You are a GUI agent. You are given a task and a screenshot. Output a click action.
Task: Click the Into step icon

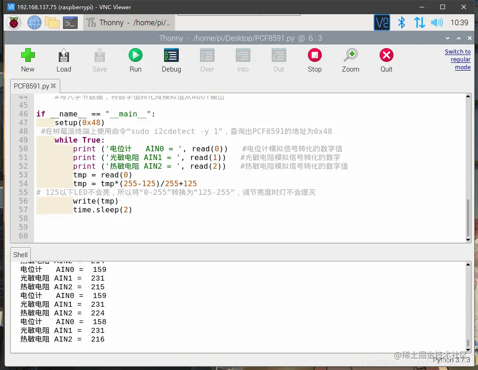[243, 60]
